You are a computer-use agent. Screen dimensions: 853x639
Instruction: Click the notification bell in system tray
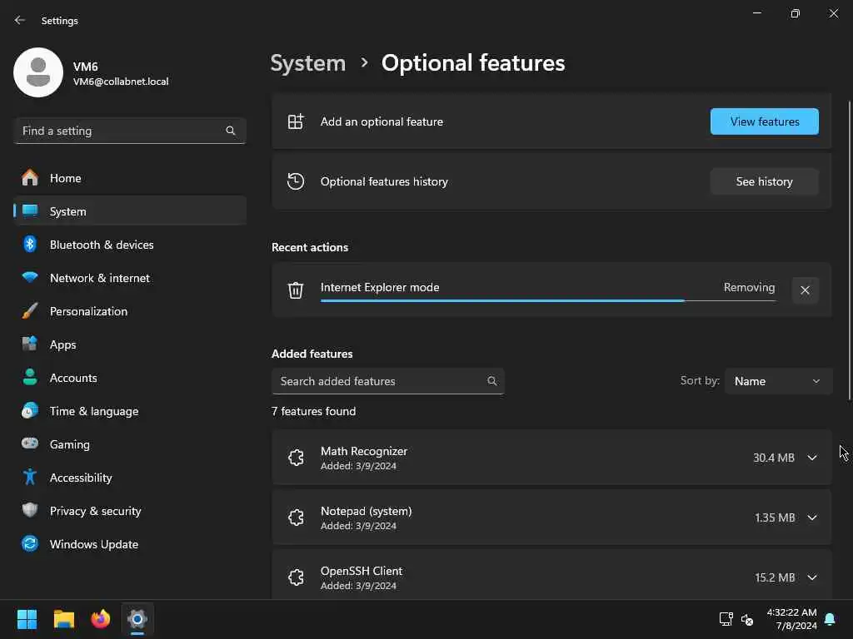click(830, 619)
